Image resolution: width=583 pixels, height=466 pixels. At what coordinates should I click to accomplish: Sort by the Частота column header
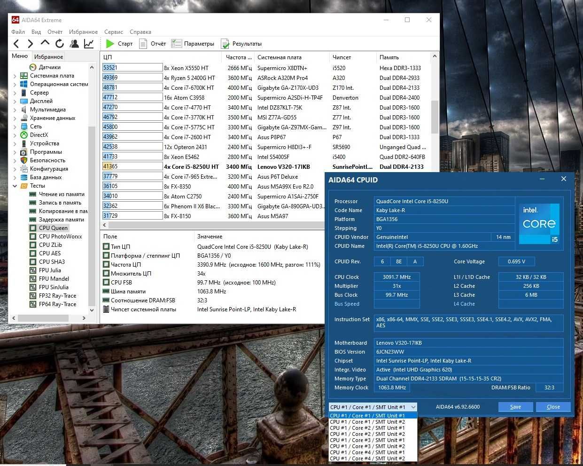tap(239, 57)
